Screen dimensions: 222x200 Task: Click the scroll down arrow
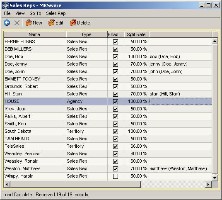(215, 178)
